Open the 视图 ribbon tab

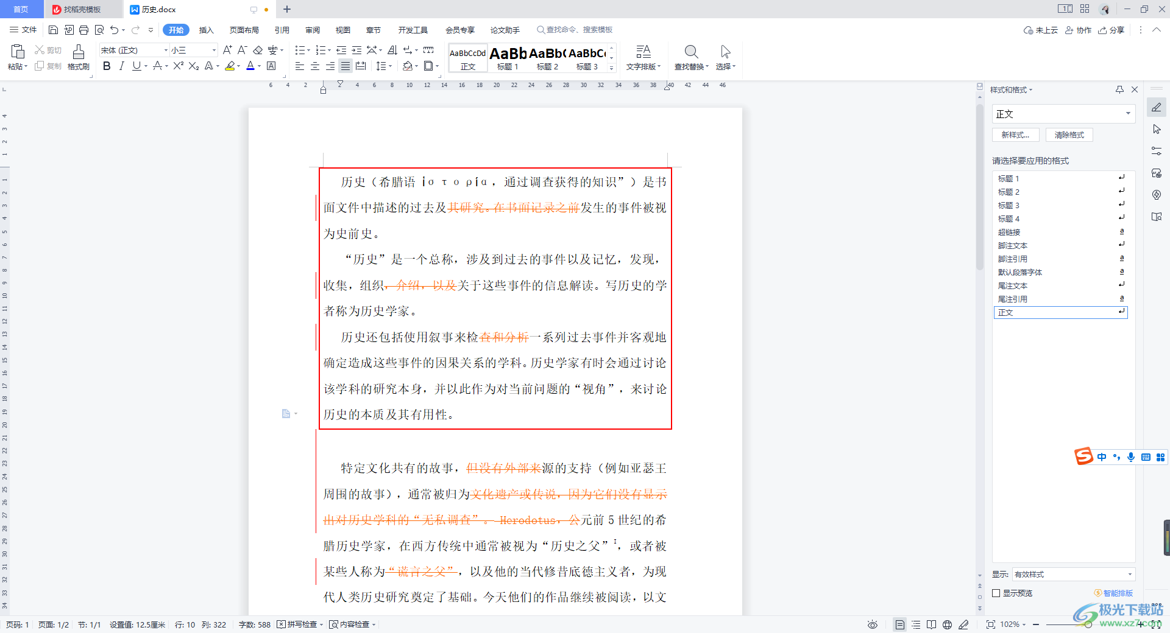point(343,30)
